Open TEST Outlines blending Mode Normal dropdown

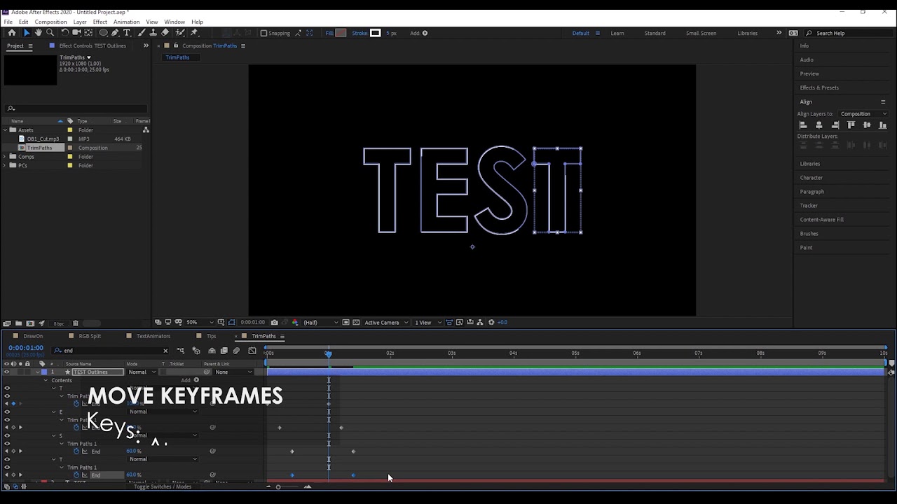pos(142,372)
